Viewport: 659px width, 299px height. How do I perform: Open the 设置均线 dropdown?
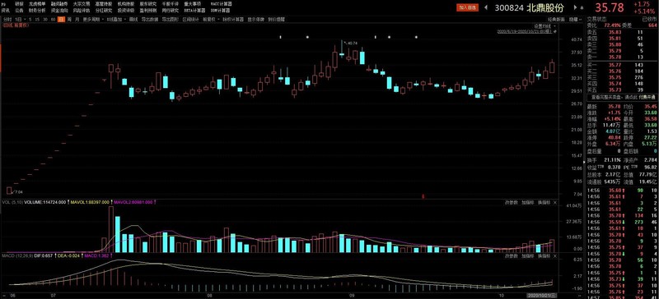544,26
